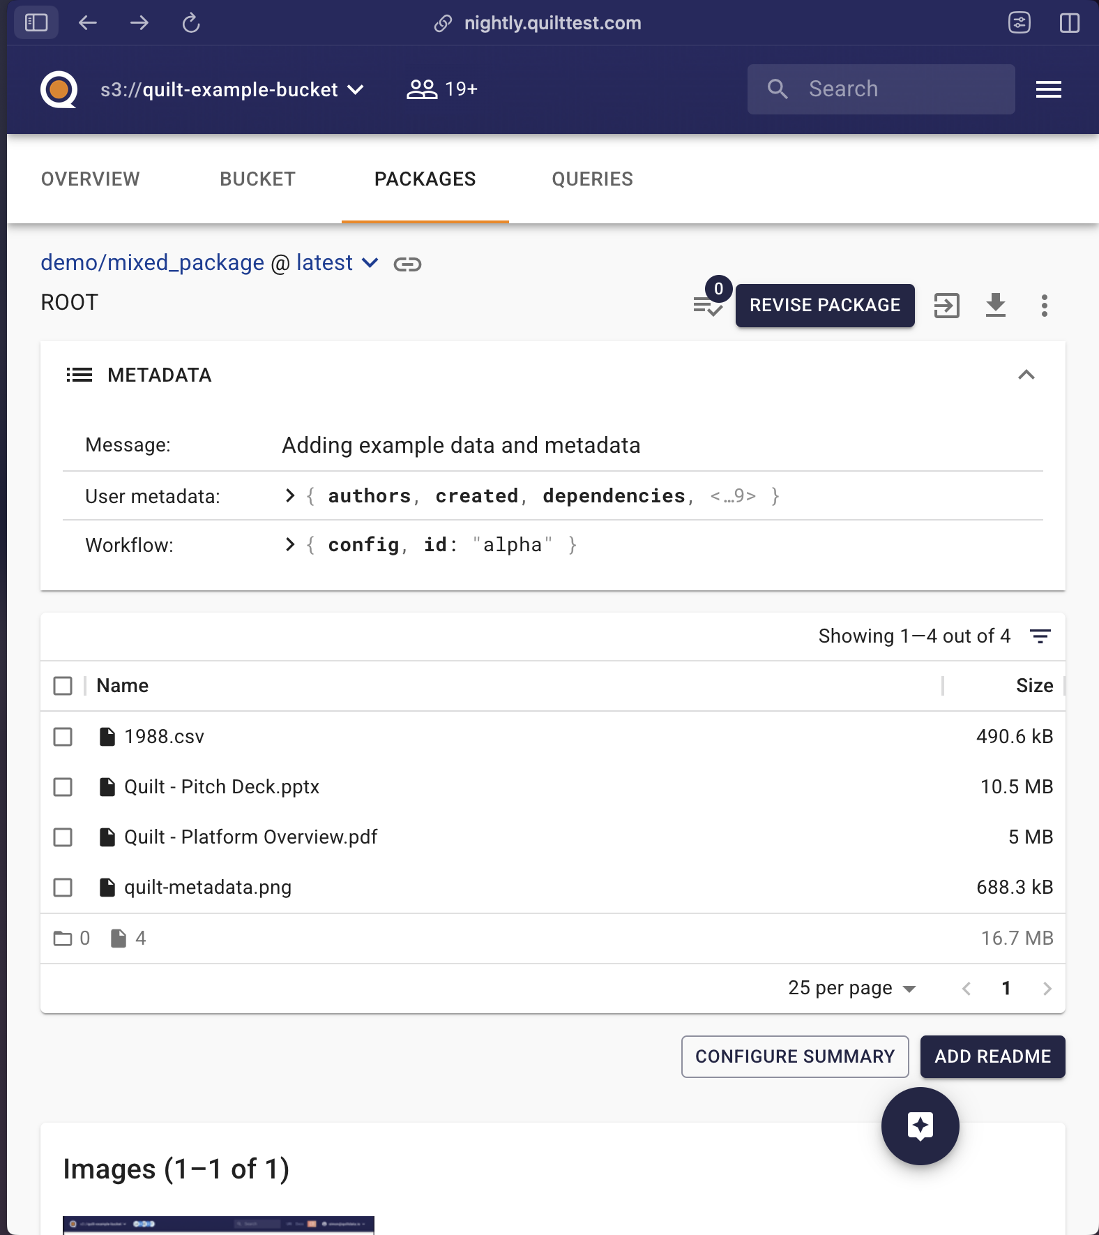This screenshot has height=1235, width=1099.
Task: Check the box for Quilt - Pitch Deck.pptx
Action: tap(63, 787)
